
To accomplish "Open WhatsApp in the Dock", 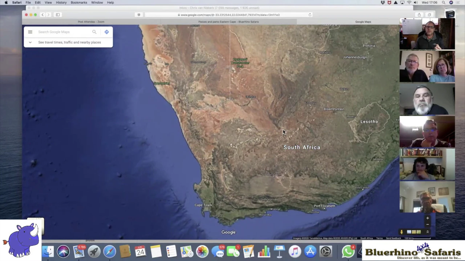I will pyautogui.click(x=348, y=252).
